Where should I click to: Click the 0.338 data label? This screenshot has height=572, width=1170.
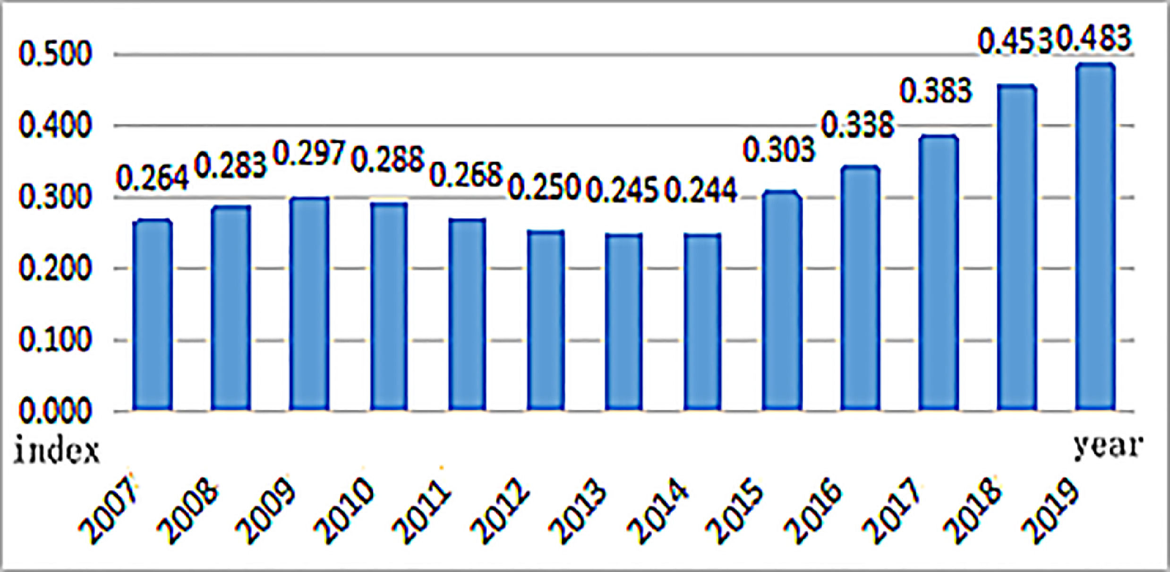tap(857, 125)
